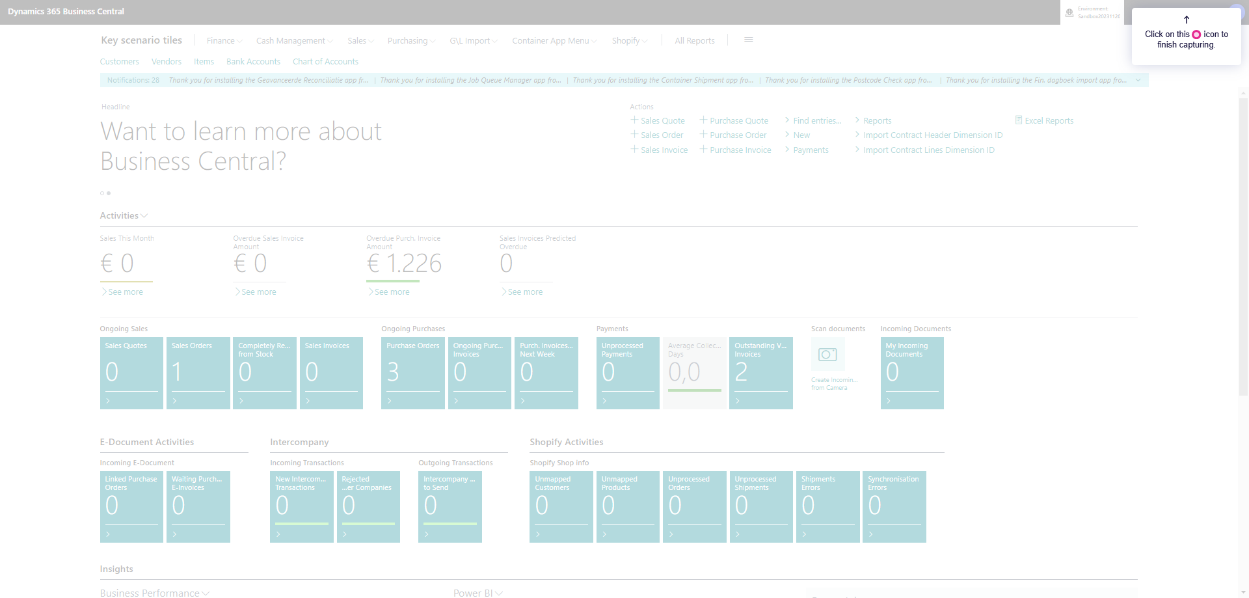Click the camera icon under Scan documents
The width and height of the screenshot is (1249, 598).
[x=827, y=355]
